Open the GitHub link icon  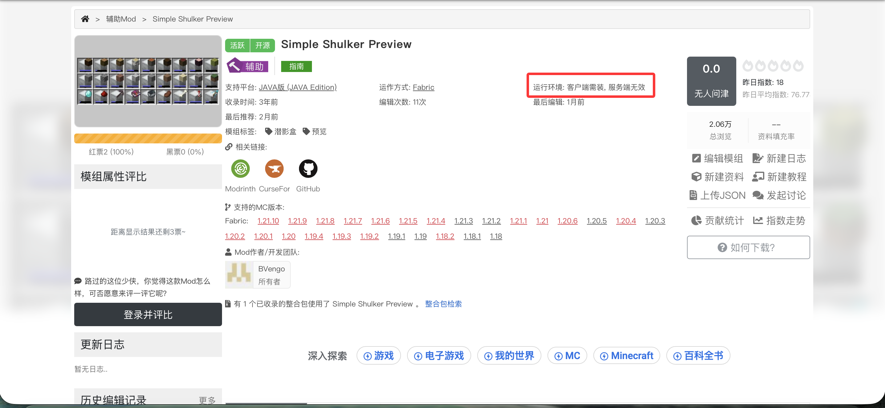tap(308, 169)
